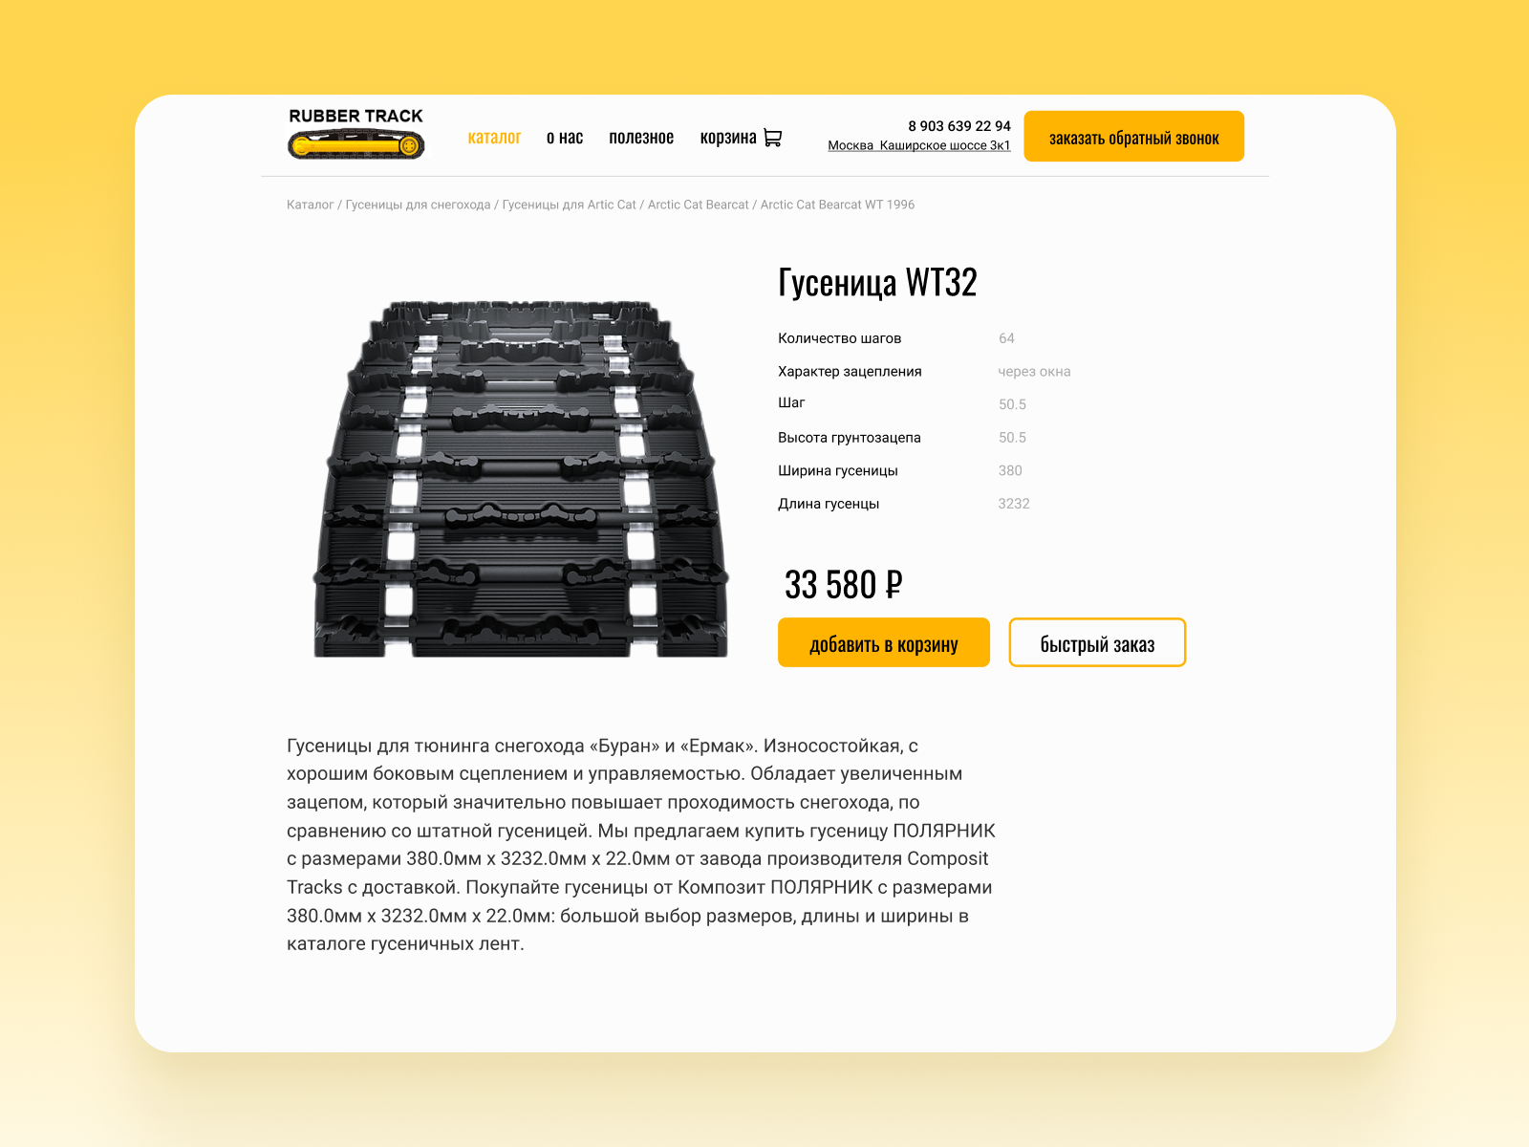Open the shopping cart icon
1529x1147 pixels.
[773, 138]
